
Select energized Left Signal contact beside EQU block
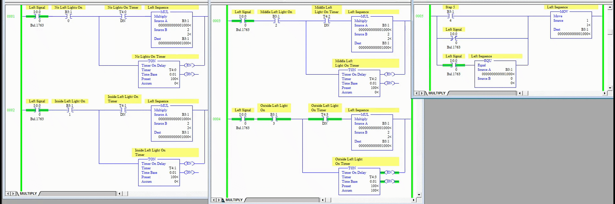coord(454,65)
